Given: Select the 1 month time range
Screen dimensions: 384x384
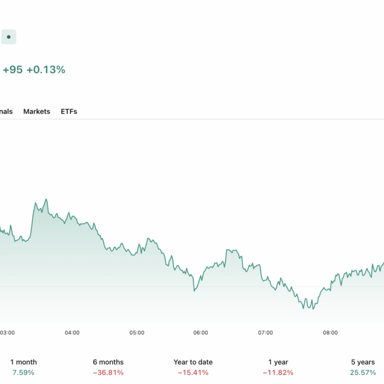Looking at the screenshot, I should [24, 362].
